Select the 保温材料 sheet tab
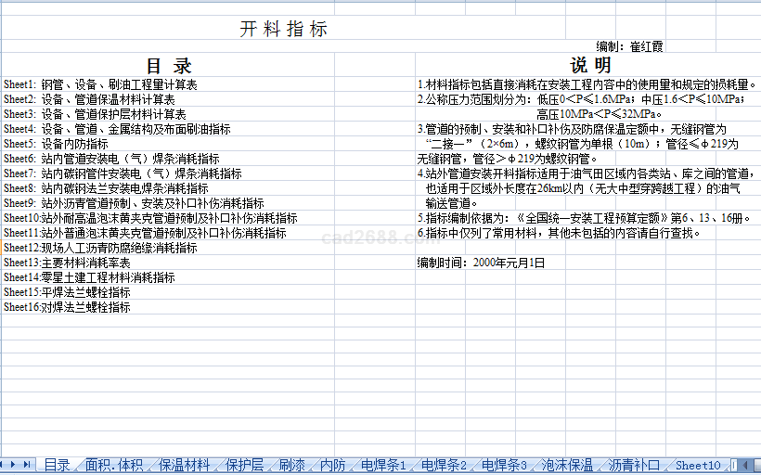 [184, 466]
